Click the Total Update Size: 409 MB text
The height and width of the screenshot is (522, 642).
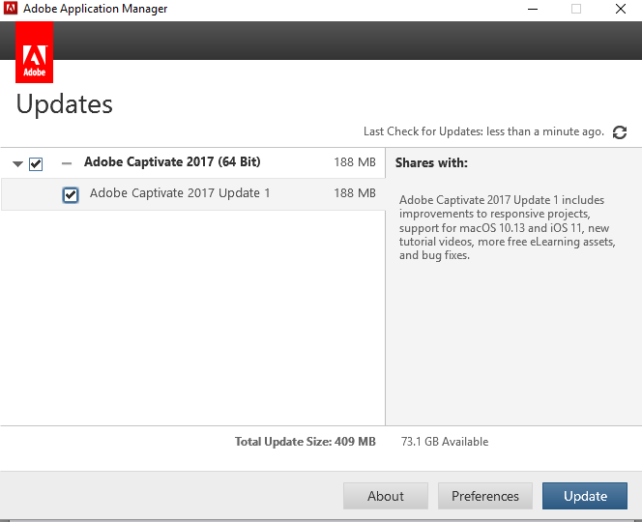[x=305, y=442]
